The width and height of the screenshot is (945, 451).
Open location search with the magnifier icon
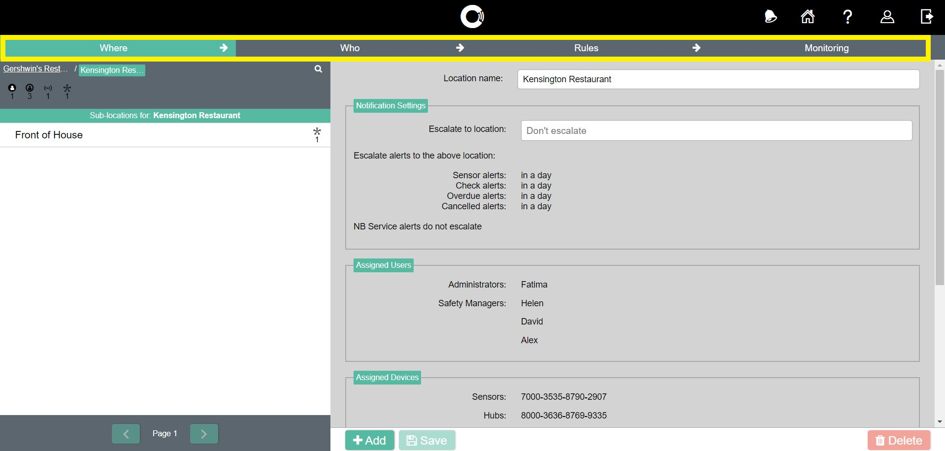[318, 69]
